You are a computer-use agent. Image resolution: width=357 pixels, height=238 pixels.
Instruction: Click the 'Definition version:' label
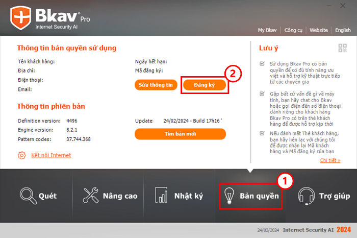(39, 121)
